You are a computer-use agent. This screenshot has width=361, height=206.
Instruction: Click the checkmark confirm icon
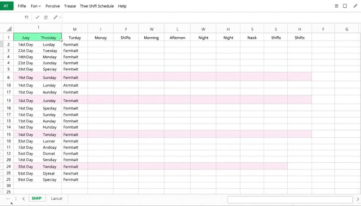pyautogui.click(x=37, y=17)
